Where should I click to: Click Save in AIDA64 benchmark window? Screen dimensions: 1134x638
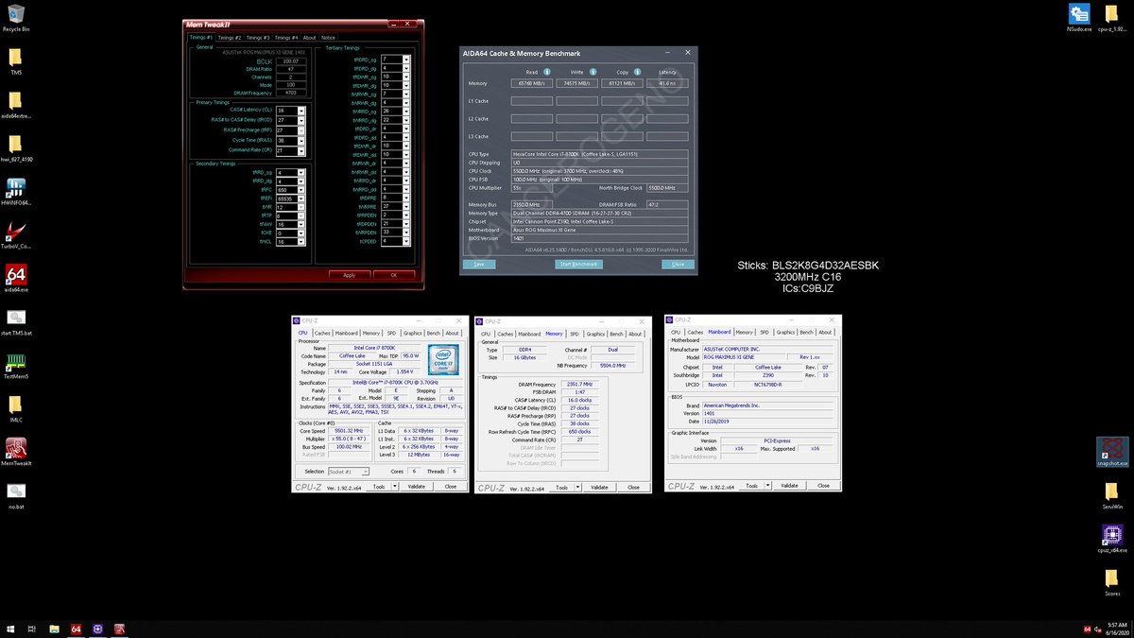479,265
